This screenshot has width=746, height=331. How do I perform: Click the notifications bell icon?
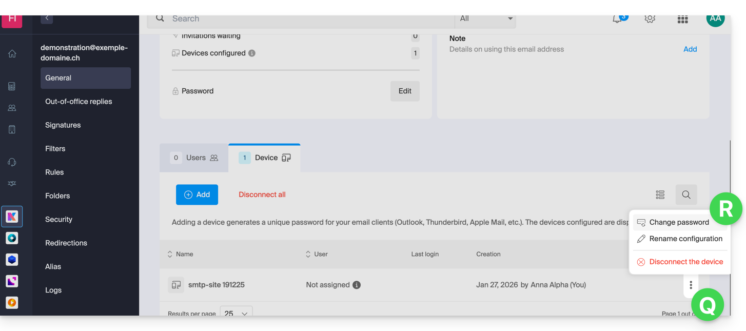(617, 19)
